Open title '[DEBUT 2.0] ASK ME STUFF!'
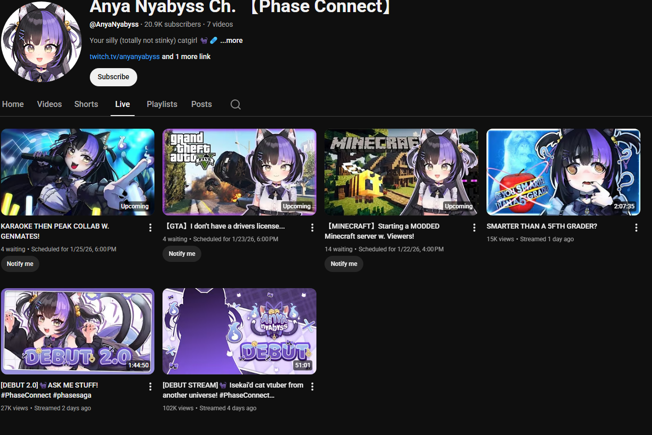Viewport: 652px width, 435px height. pyautogui.click(x=49, y=390)
